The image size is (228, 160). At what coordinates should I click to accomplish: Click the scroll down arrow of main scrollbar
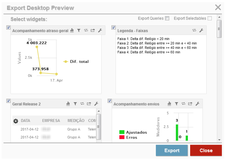[x=219, y=140]
